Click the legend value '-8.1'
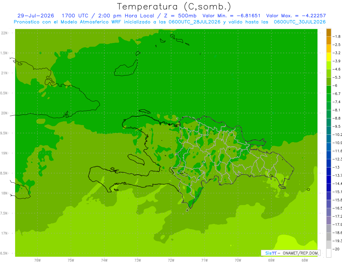Image resolution: width=342 pixels, height=264 pixels. tap(337, 110)
